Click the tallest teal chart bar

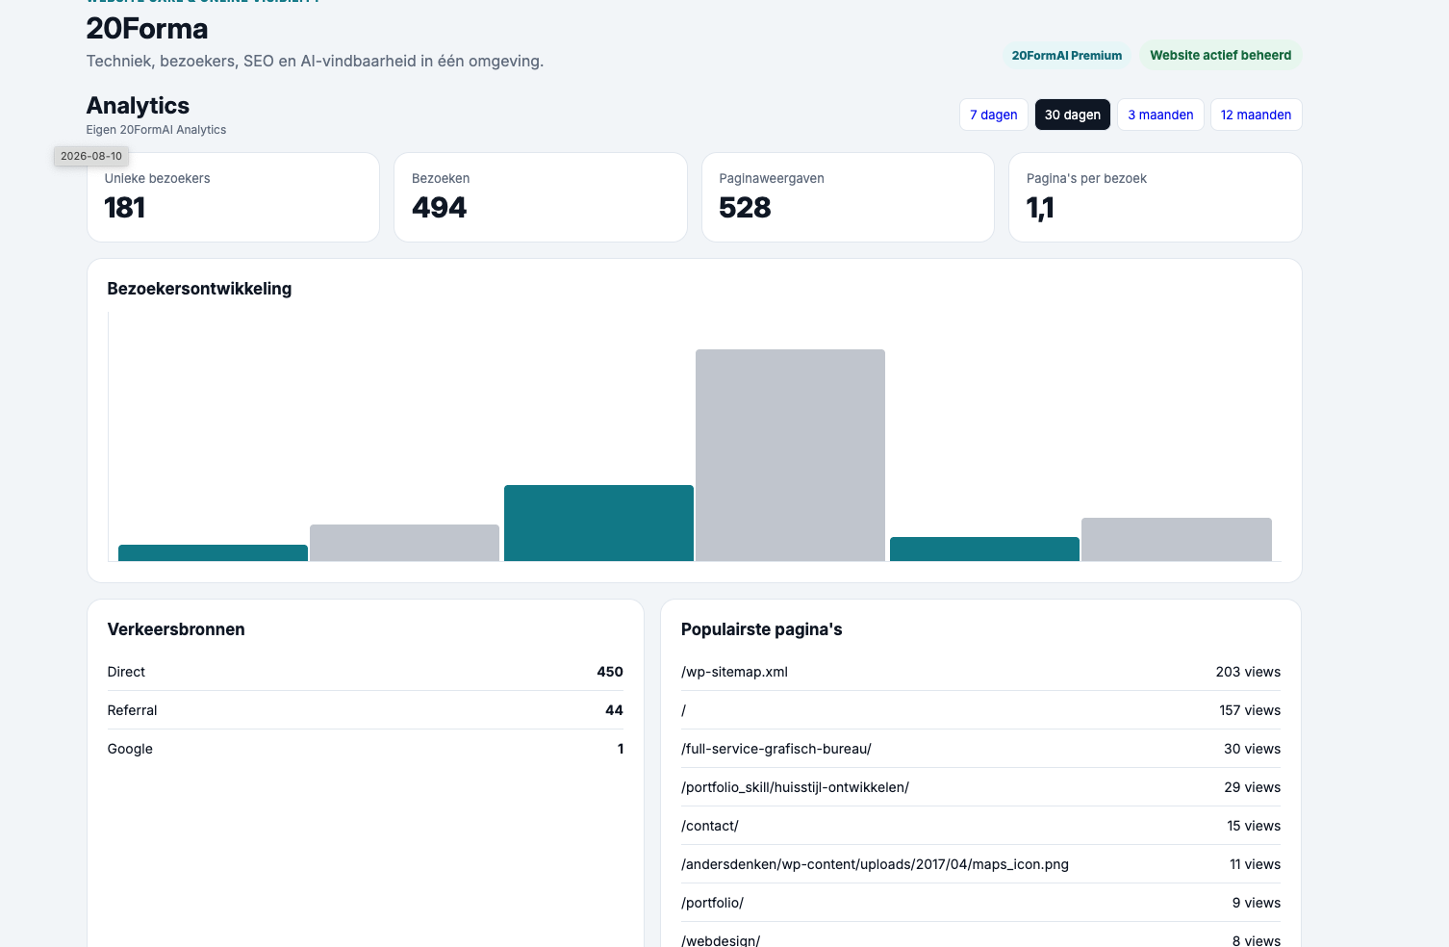pos(598,523)
